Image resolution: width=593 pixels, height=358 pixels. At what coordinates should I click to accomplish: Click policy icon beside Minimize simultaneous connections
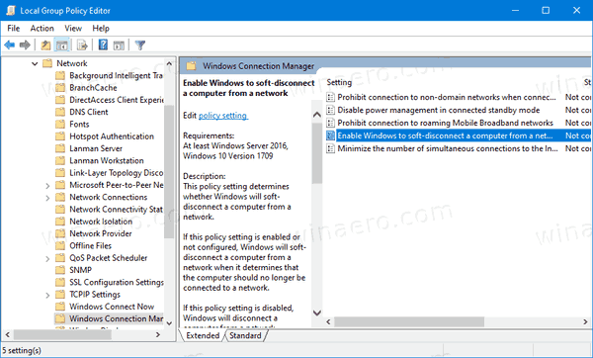coord(330,148)
